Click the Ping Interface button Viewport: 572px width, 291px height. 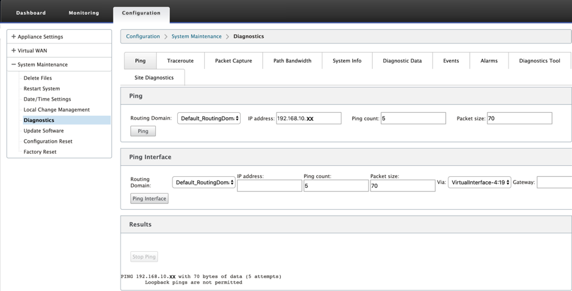click(149, 199)
